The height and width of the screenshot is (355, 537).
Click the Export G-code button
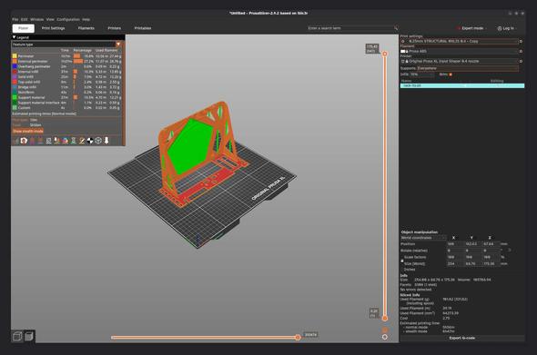[462, 338]
